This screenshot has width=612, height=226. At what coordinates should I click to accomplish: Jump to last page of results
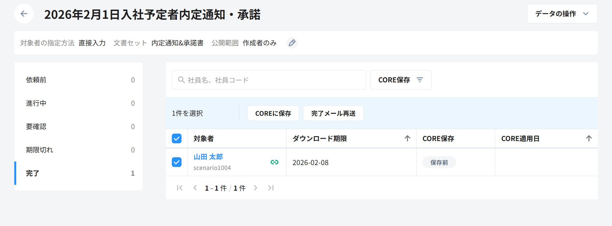coord(271,188)
